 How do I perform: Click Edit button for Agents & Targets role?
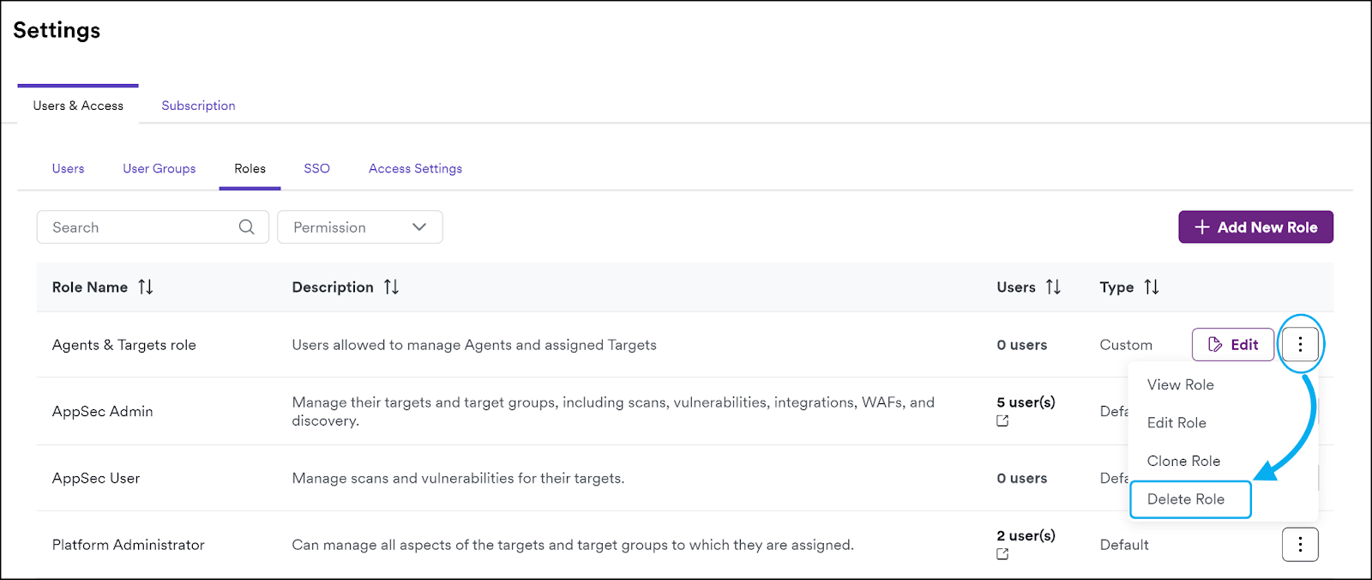[x=1233, y=344]
